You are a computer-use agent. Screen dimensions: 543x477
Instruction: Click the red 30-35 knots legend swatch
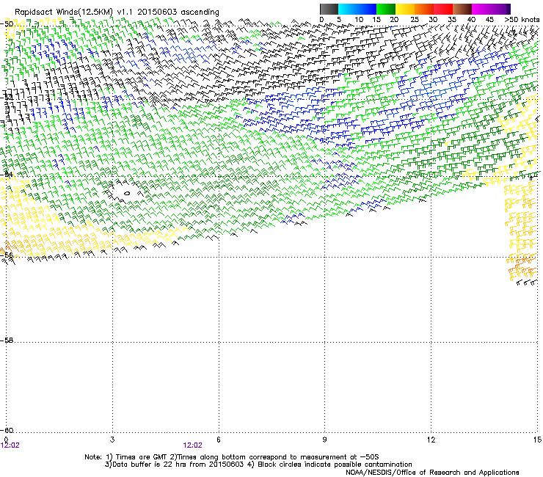(x=443, y=9)
